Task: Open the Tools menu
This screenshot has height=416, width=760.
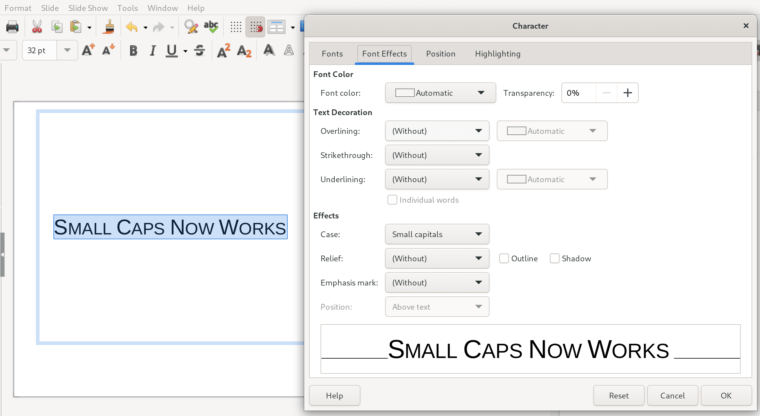Action: tap(127, 8)
